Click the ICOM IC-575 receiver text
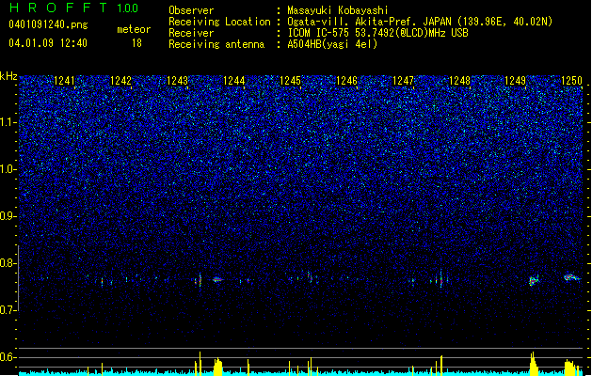The height and width of the screenshot is (376, 592). click(377, 33)
